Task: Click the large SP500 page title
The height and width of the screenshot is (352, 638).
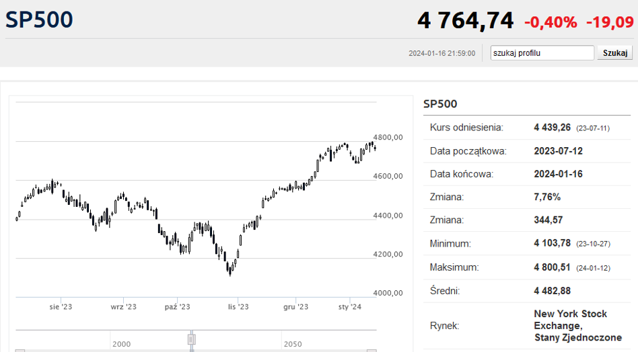Action: pyautogui.click(x=39, y=19)
